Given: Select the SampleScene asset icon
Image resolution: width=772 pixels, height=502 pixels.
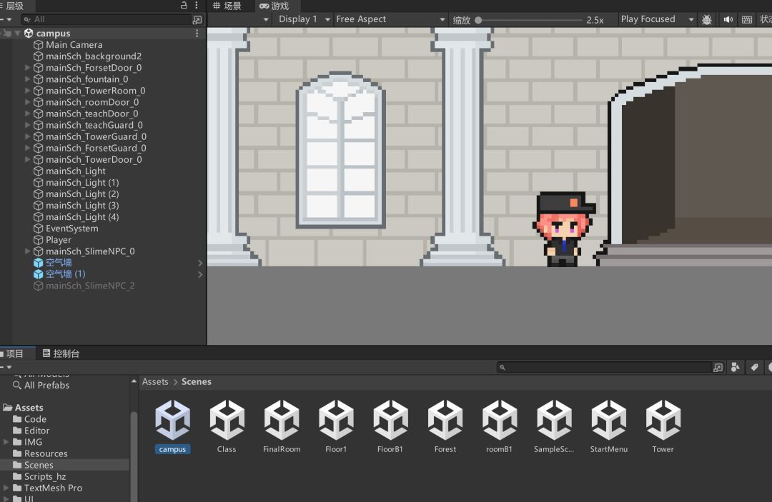Looking at the screenshot, I should pyautogui.click(x=555, y=421).
